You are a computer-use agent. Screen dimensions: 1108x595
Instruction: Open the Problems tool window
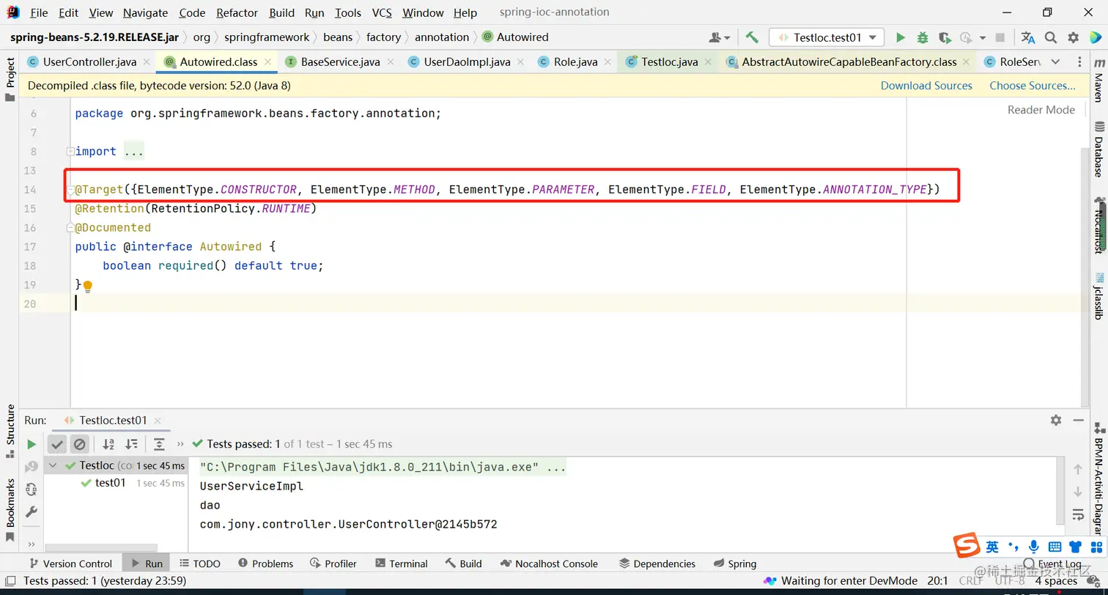tap(265, 563)
